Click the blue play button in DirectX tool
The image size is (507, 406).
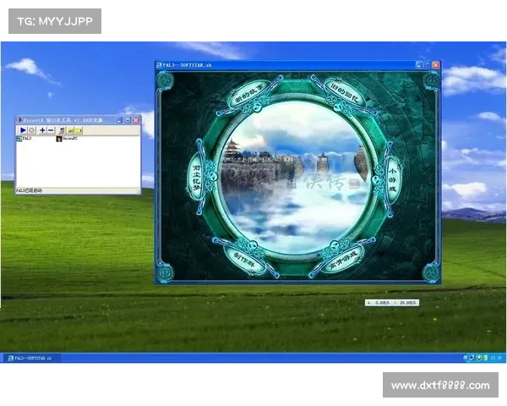click(x=23, y=130)
